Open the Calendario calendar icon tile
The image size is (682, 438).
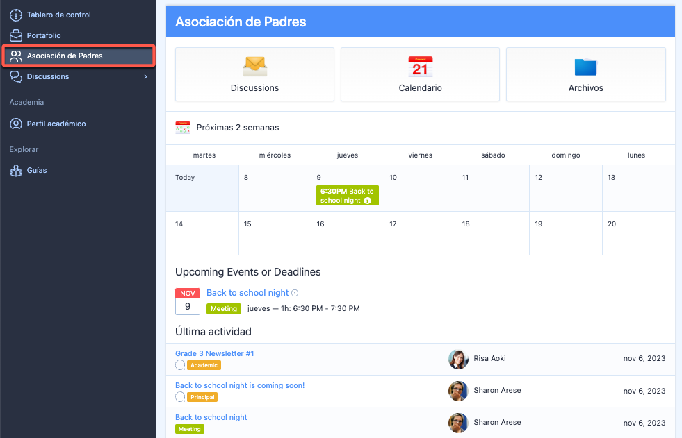[420, 67]
